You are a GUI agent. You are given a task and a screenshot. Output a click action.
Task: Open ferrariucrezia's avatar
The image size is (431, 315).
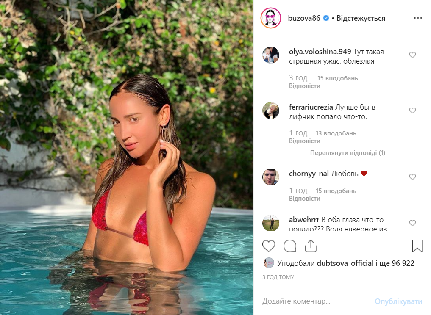[271, 111]
